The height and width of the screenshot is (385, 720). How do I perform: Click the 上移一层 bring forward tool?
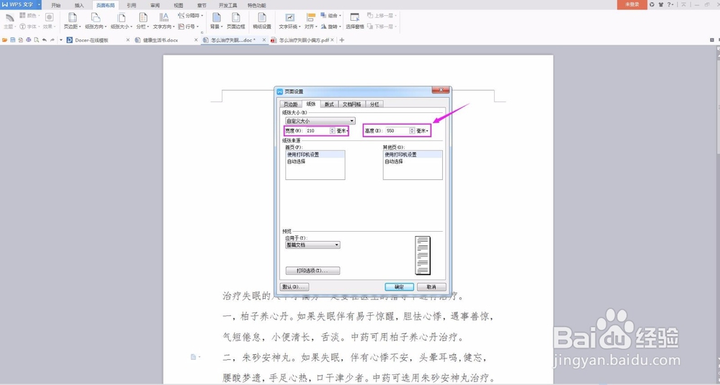(x=382, y=16)
